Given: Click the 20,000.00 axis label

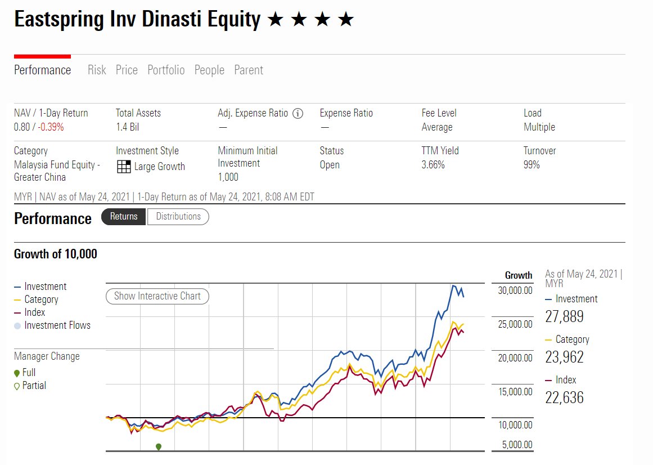Looking at the screenshot, I should (x=515, y=359).
